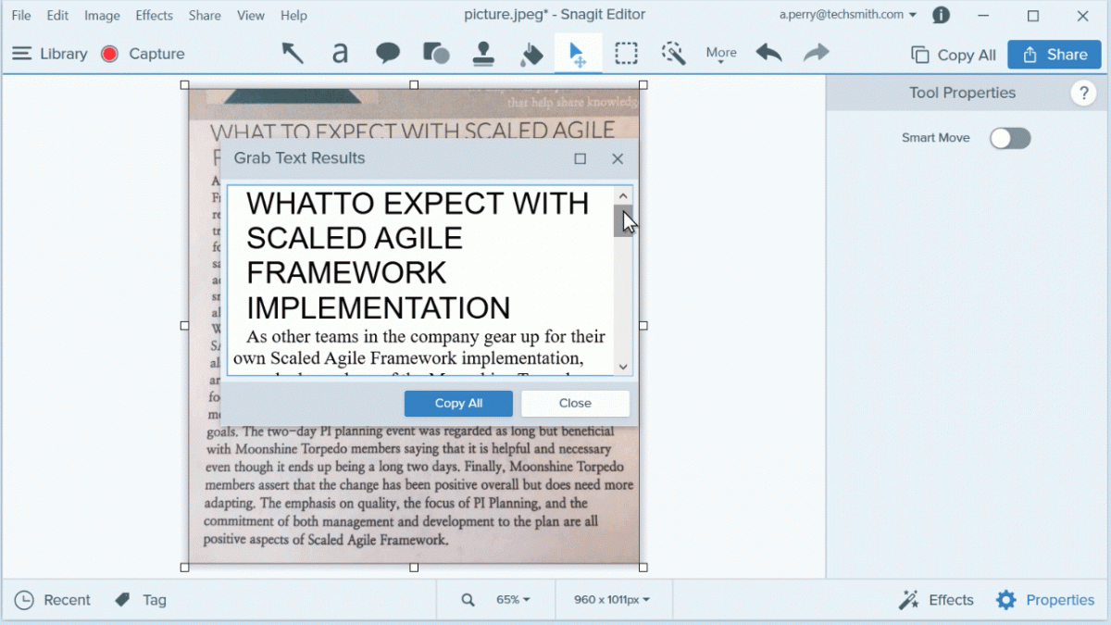The width and height of the screenshot is (1111, 625).
Task: Open the 65% zoom level dropdown
Action: (513, 600)
